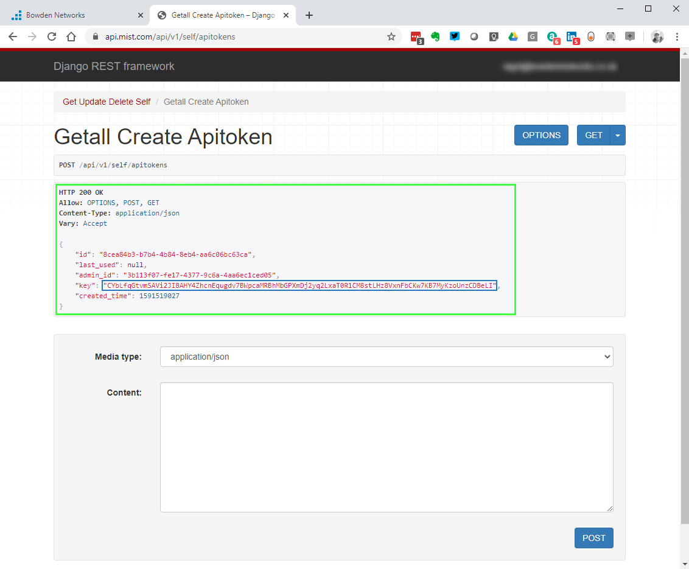The height and width of the screenshot is (569, 689).
Task: Click the blurred user email in header
Action: coord(560,67)
